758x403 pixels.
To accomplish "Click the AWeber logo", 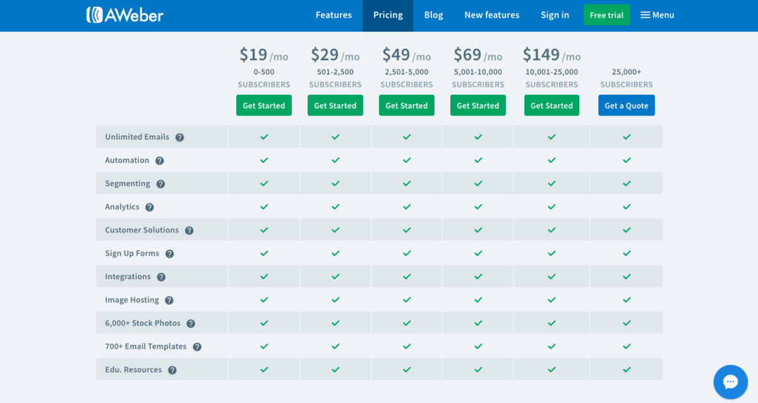I will pos(124,15).
